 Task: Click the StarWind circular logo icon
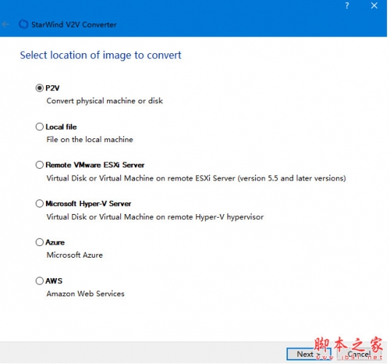click(x=23, y=24)
